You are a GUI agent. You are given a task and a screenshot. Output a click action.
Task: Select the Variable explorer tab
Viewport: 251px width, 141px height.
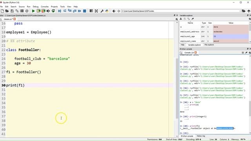point(194,45)
